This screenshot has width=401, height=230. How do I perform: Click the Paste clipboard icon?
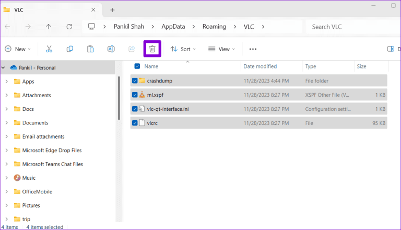click(90, 49)
